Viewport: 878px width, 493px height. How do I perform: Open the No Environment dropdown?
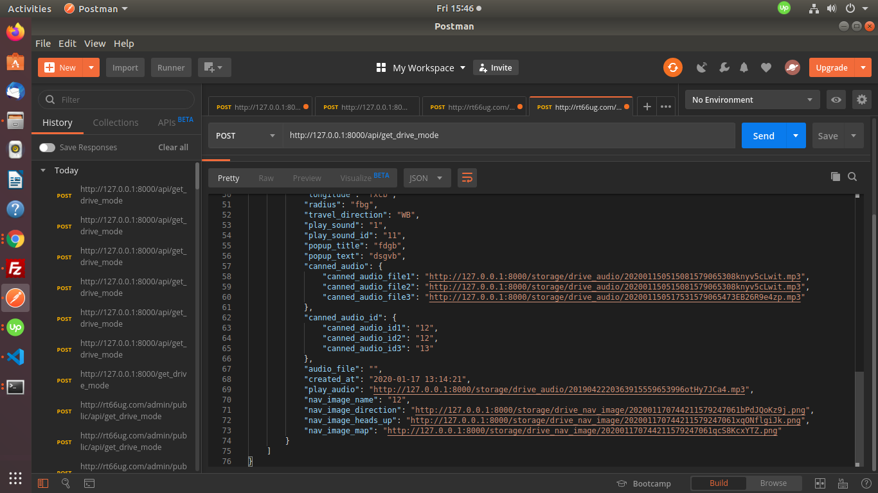coord(751,99)
